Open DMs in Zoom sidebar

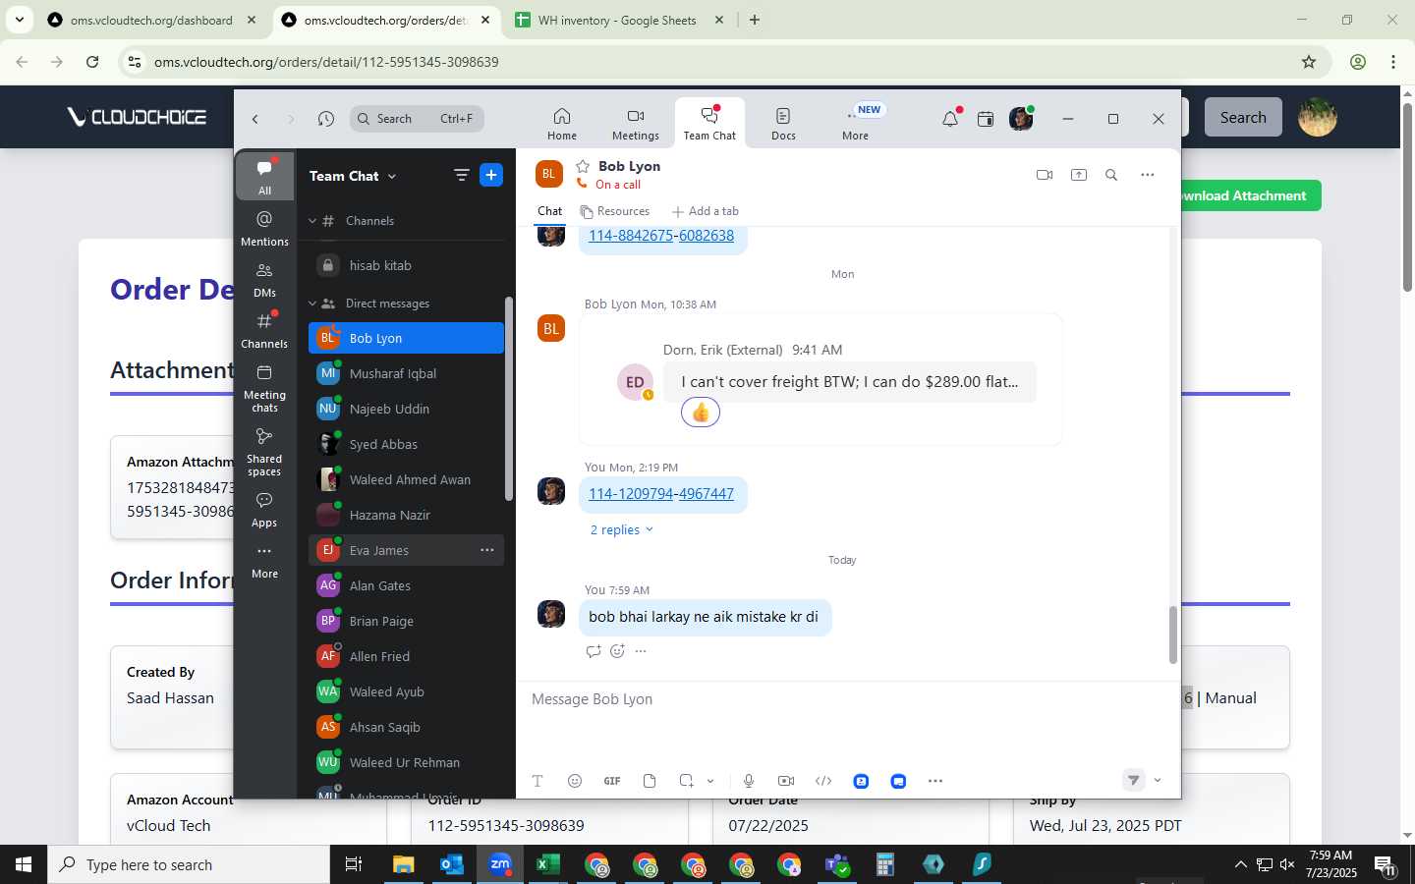(x=264, y=279)
